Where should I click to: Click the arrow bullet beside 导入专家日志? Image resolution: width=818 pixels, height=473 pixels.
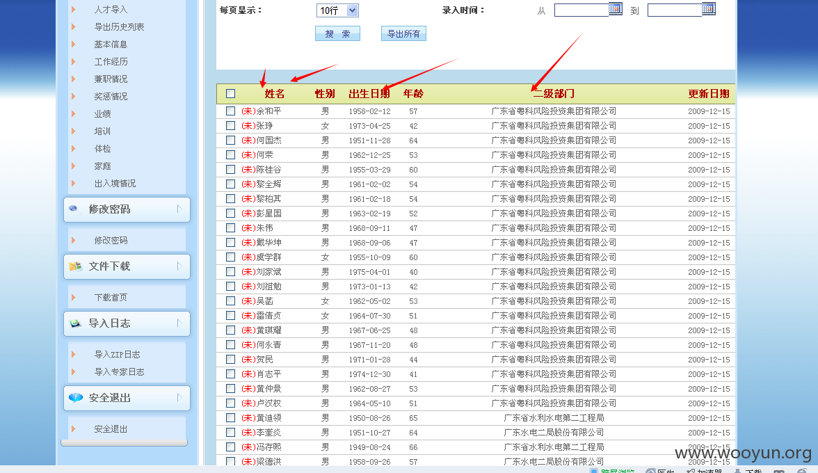(73, 372)
